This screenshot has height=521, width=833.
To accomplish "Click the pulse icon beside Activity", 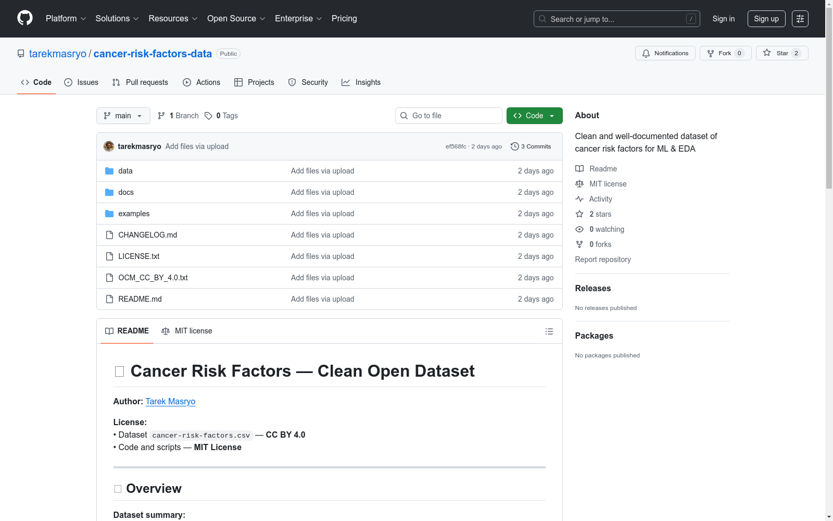I will (x=579, y=199).
